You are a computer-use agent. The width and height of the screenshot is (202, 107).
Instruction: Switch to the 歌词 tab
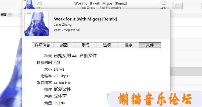tap(85, 45)
